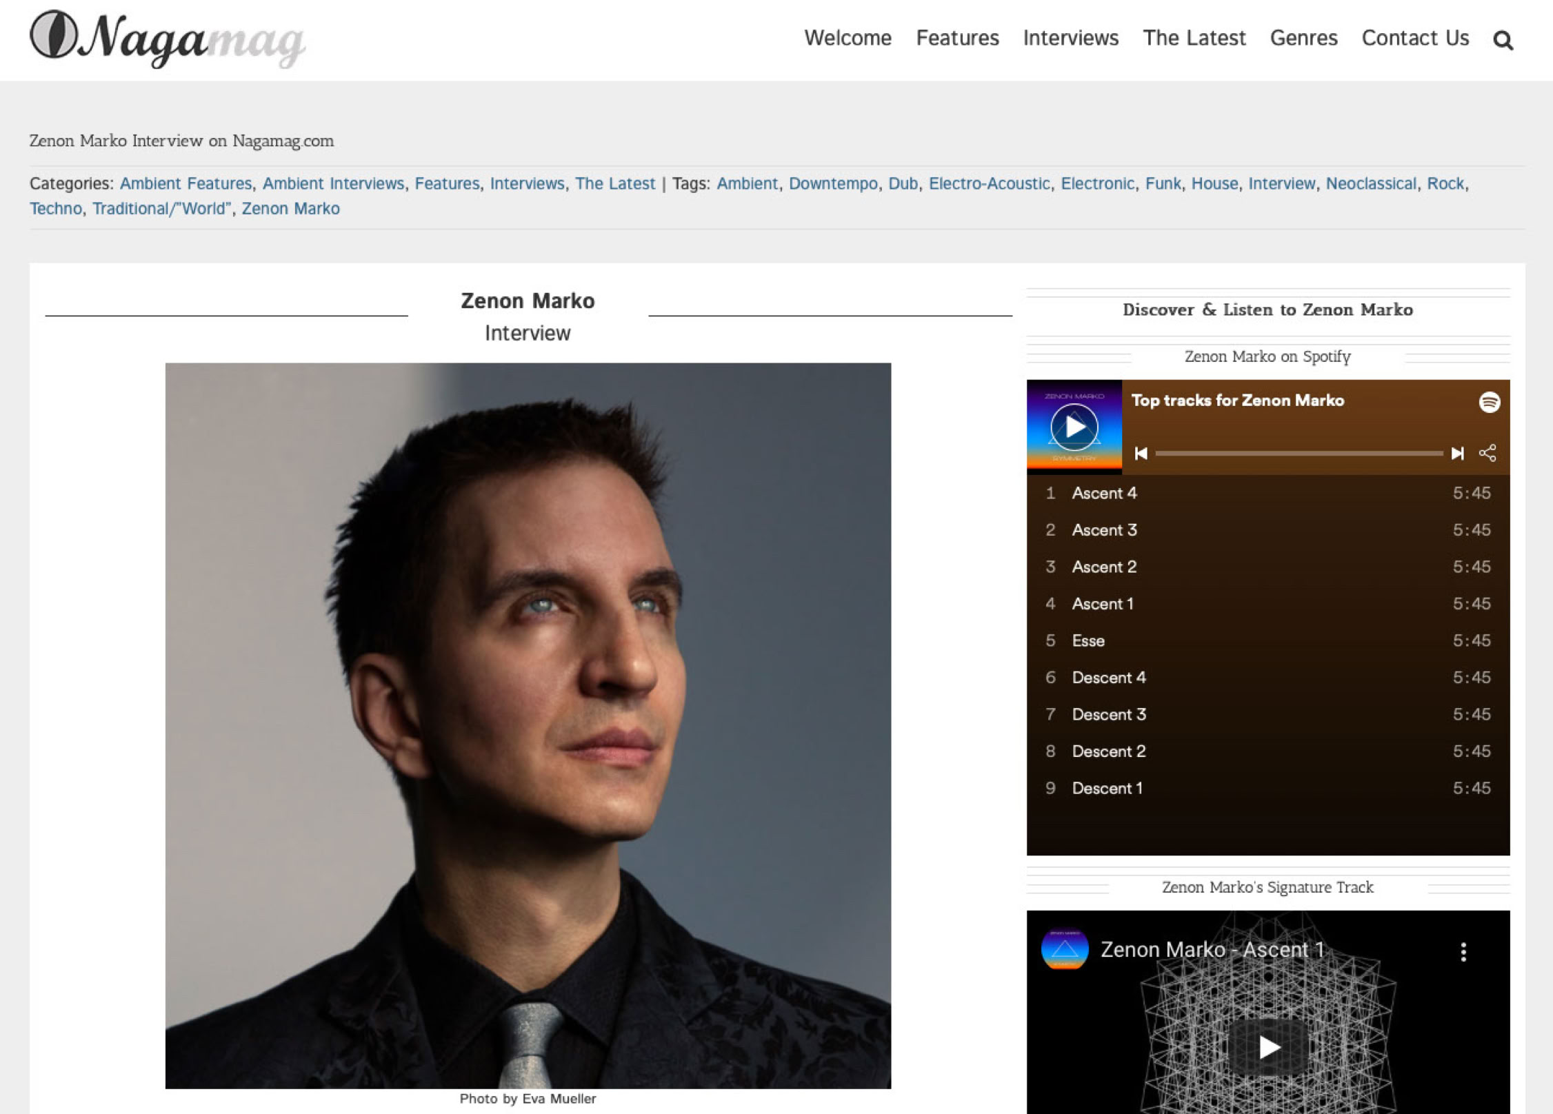Play Spotify top tracks
Viewport: 1553px width, 1114px height.
point(1074,427)
